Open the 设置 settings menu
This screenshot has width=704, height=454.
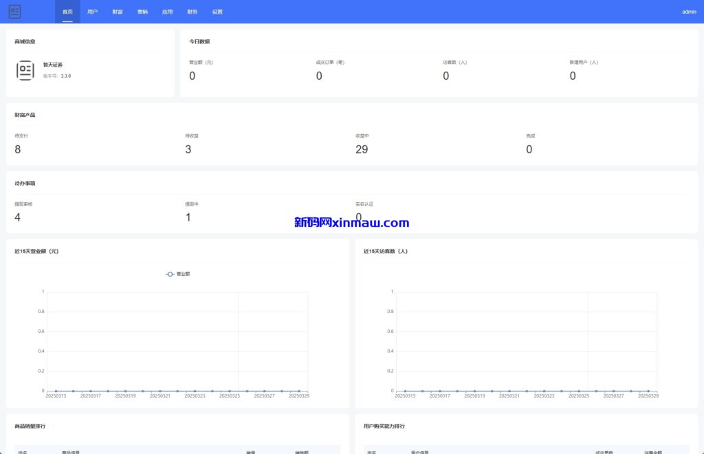click(x=217, y=12)
